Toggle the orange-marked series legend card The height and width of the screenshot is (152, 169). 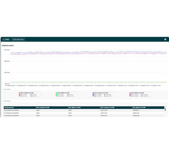pos(30,94)
